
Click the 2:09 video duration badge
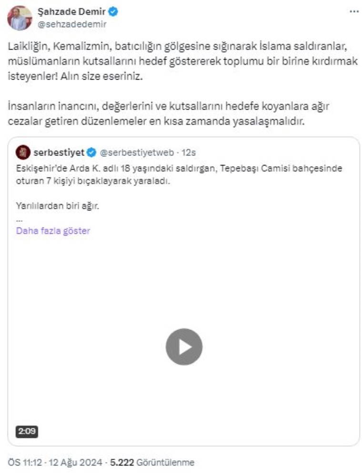point(27,431)
